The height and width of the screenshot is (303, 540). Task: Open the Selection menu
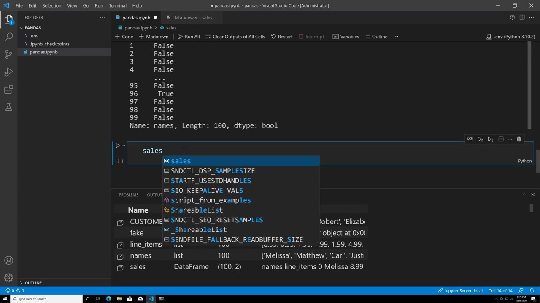tap(52, 5)
